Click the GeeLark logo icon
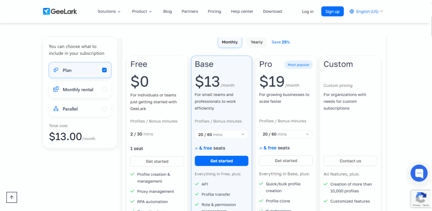This screenshot has height=211, width=432. pyautogui.click(x=46, y=11)
